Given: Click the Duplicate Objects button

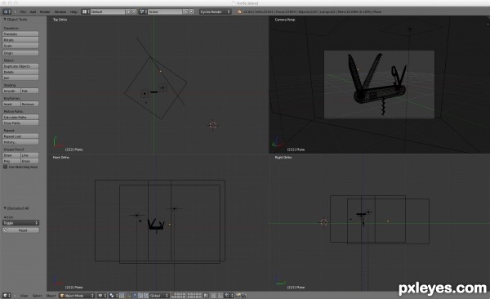Looking at the screenshot, I should point(20,66).
